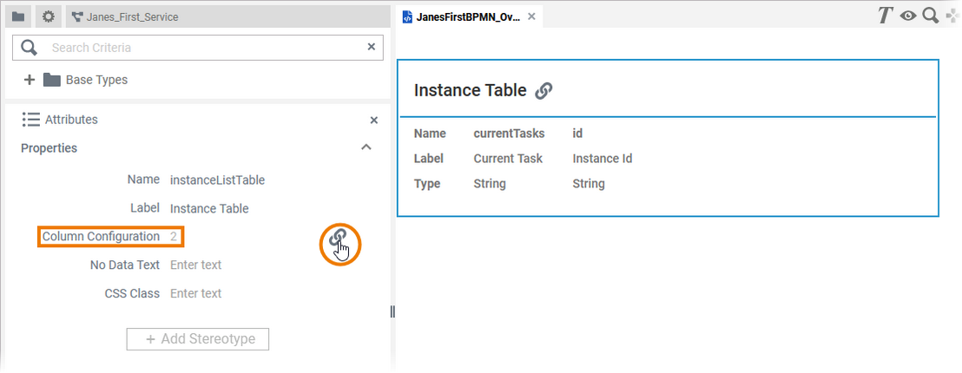Expand the Base Types folder with the plus
Image resolution: width=962 pixels, height=373 pixels.
tap(30, 80)
